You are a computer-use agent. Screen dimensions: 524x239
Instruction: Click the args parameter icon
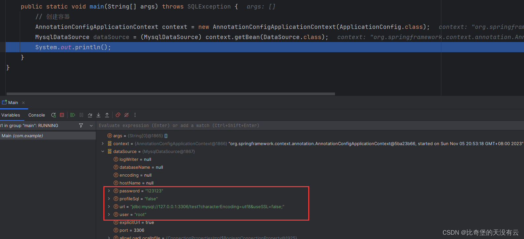pos(110,136)
